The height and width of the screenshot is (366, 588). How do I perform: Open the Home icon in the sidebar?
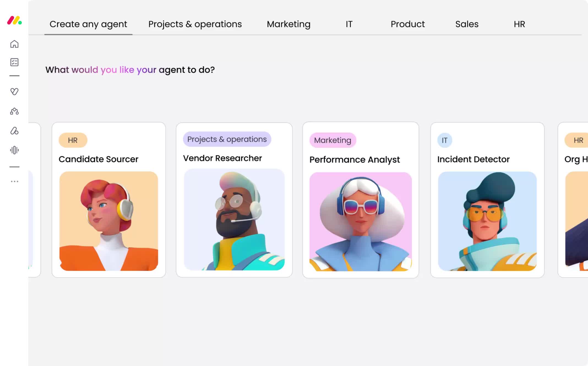[14, 44]
